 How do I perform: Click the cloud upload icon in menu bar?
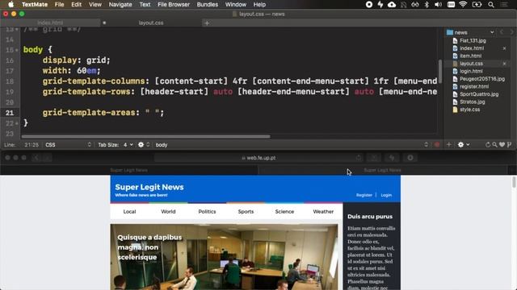pyautogui.click(x=392, y=5)
